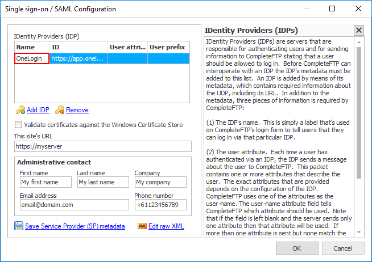Viewport: 372px width, 262px height.
Task: Click the User prefix column header
Action: pyautogui.click(x=167, y=47)
